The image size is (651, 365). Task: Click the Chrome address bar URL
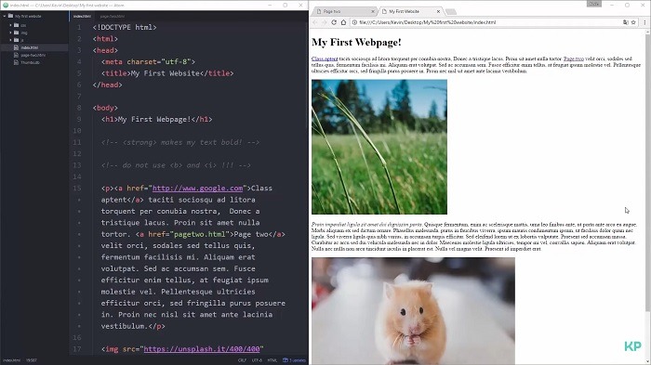point(427,22)
